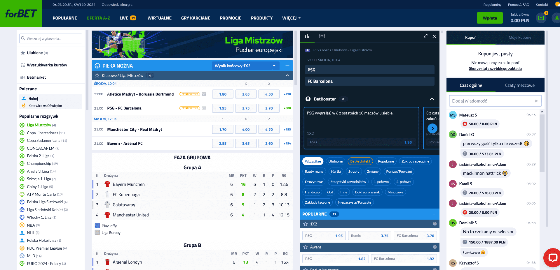Collapse the PIŁKA NOŻNA section
Screen dimensions: 560x270
(287, 66)
